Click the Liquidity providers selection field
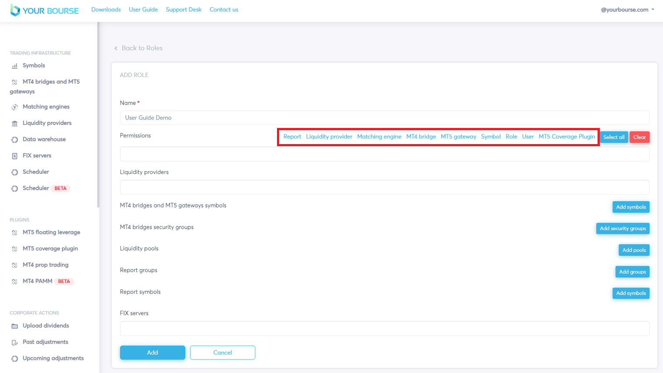The image size is (663, 373). pos(385,187)
